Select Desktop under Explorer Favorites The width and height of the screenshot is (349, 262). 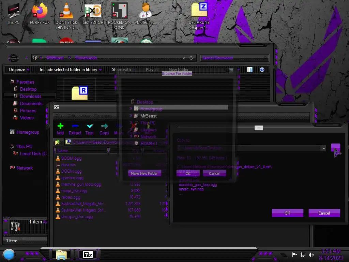[x=28, y=89]
